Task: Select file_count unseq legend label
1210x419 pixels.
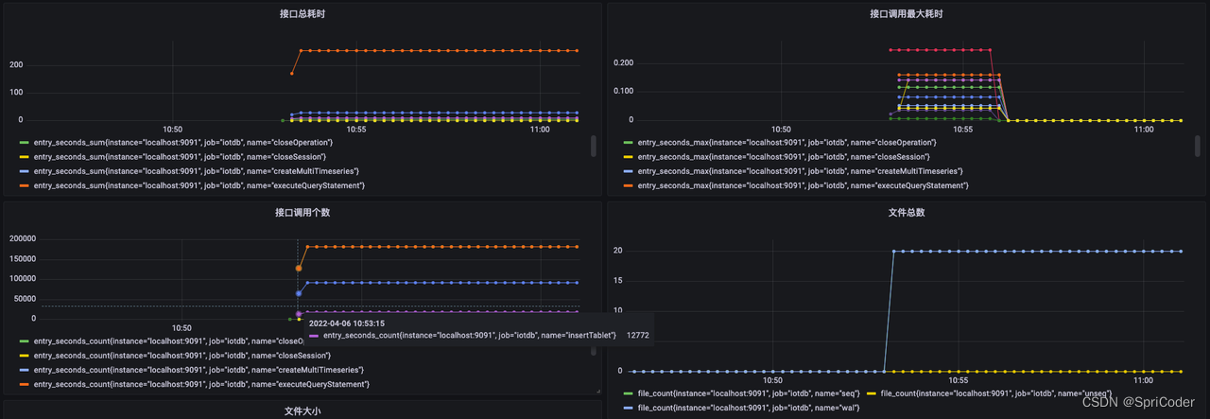Action: point(996,393)
